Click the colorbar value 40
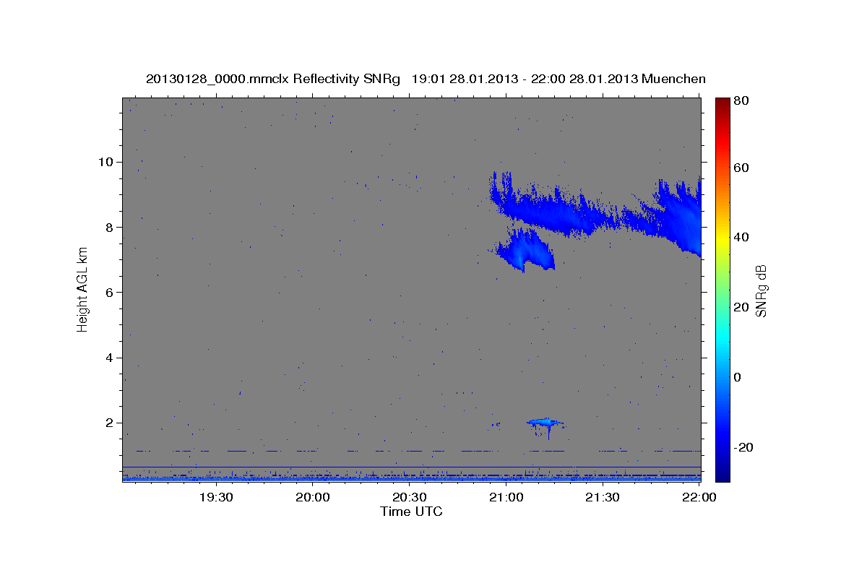This screenshot has height=578, width=867. coord(742,237)
